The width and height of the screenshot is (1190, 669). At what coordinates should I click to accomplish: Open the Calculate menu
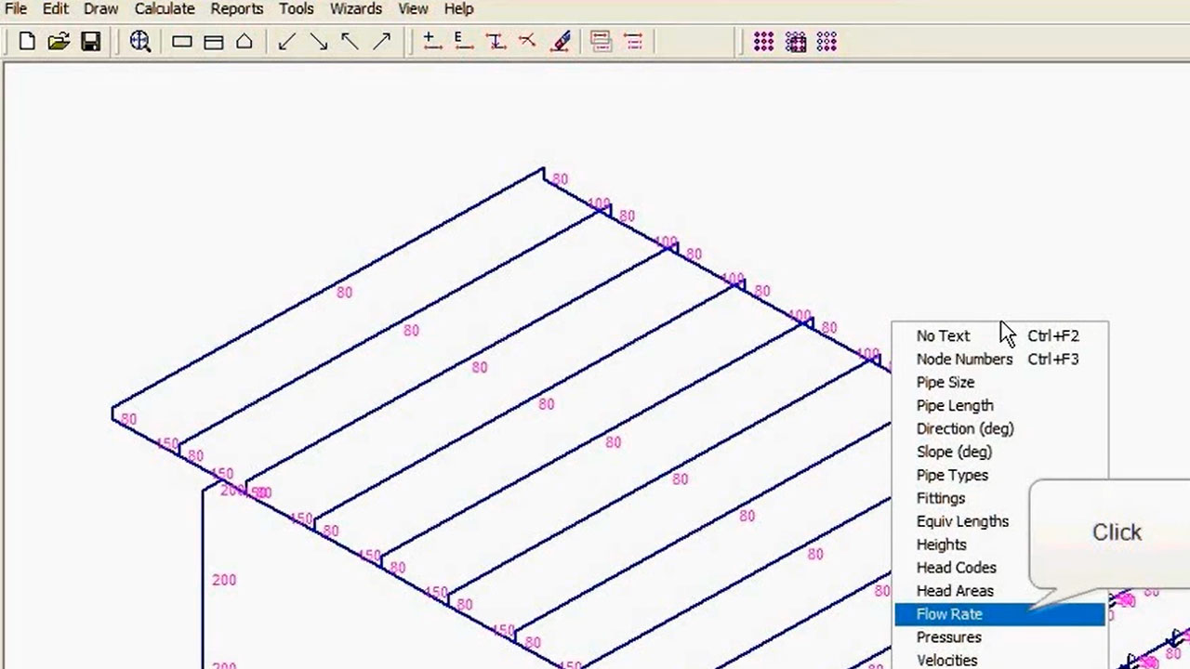(x=165, y=9)
